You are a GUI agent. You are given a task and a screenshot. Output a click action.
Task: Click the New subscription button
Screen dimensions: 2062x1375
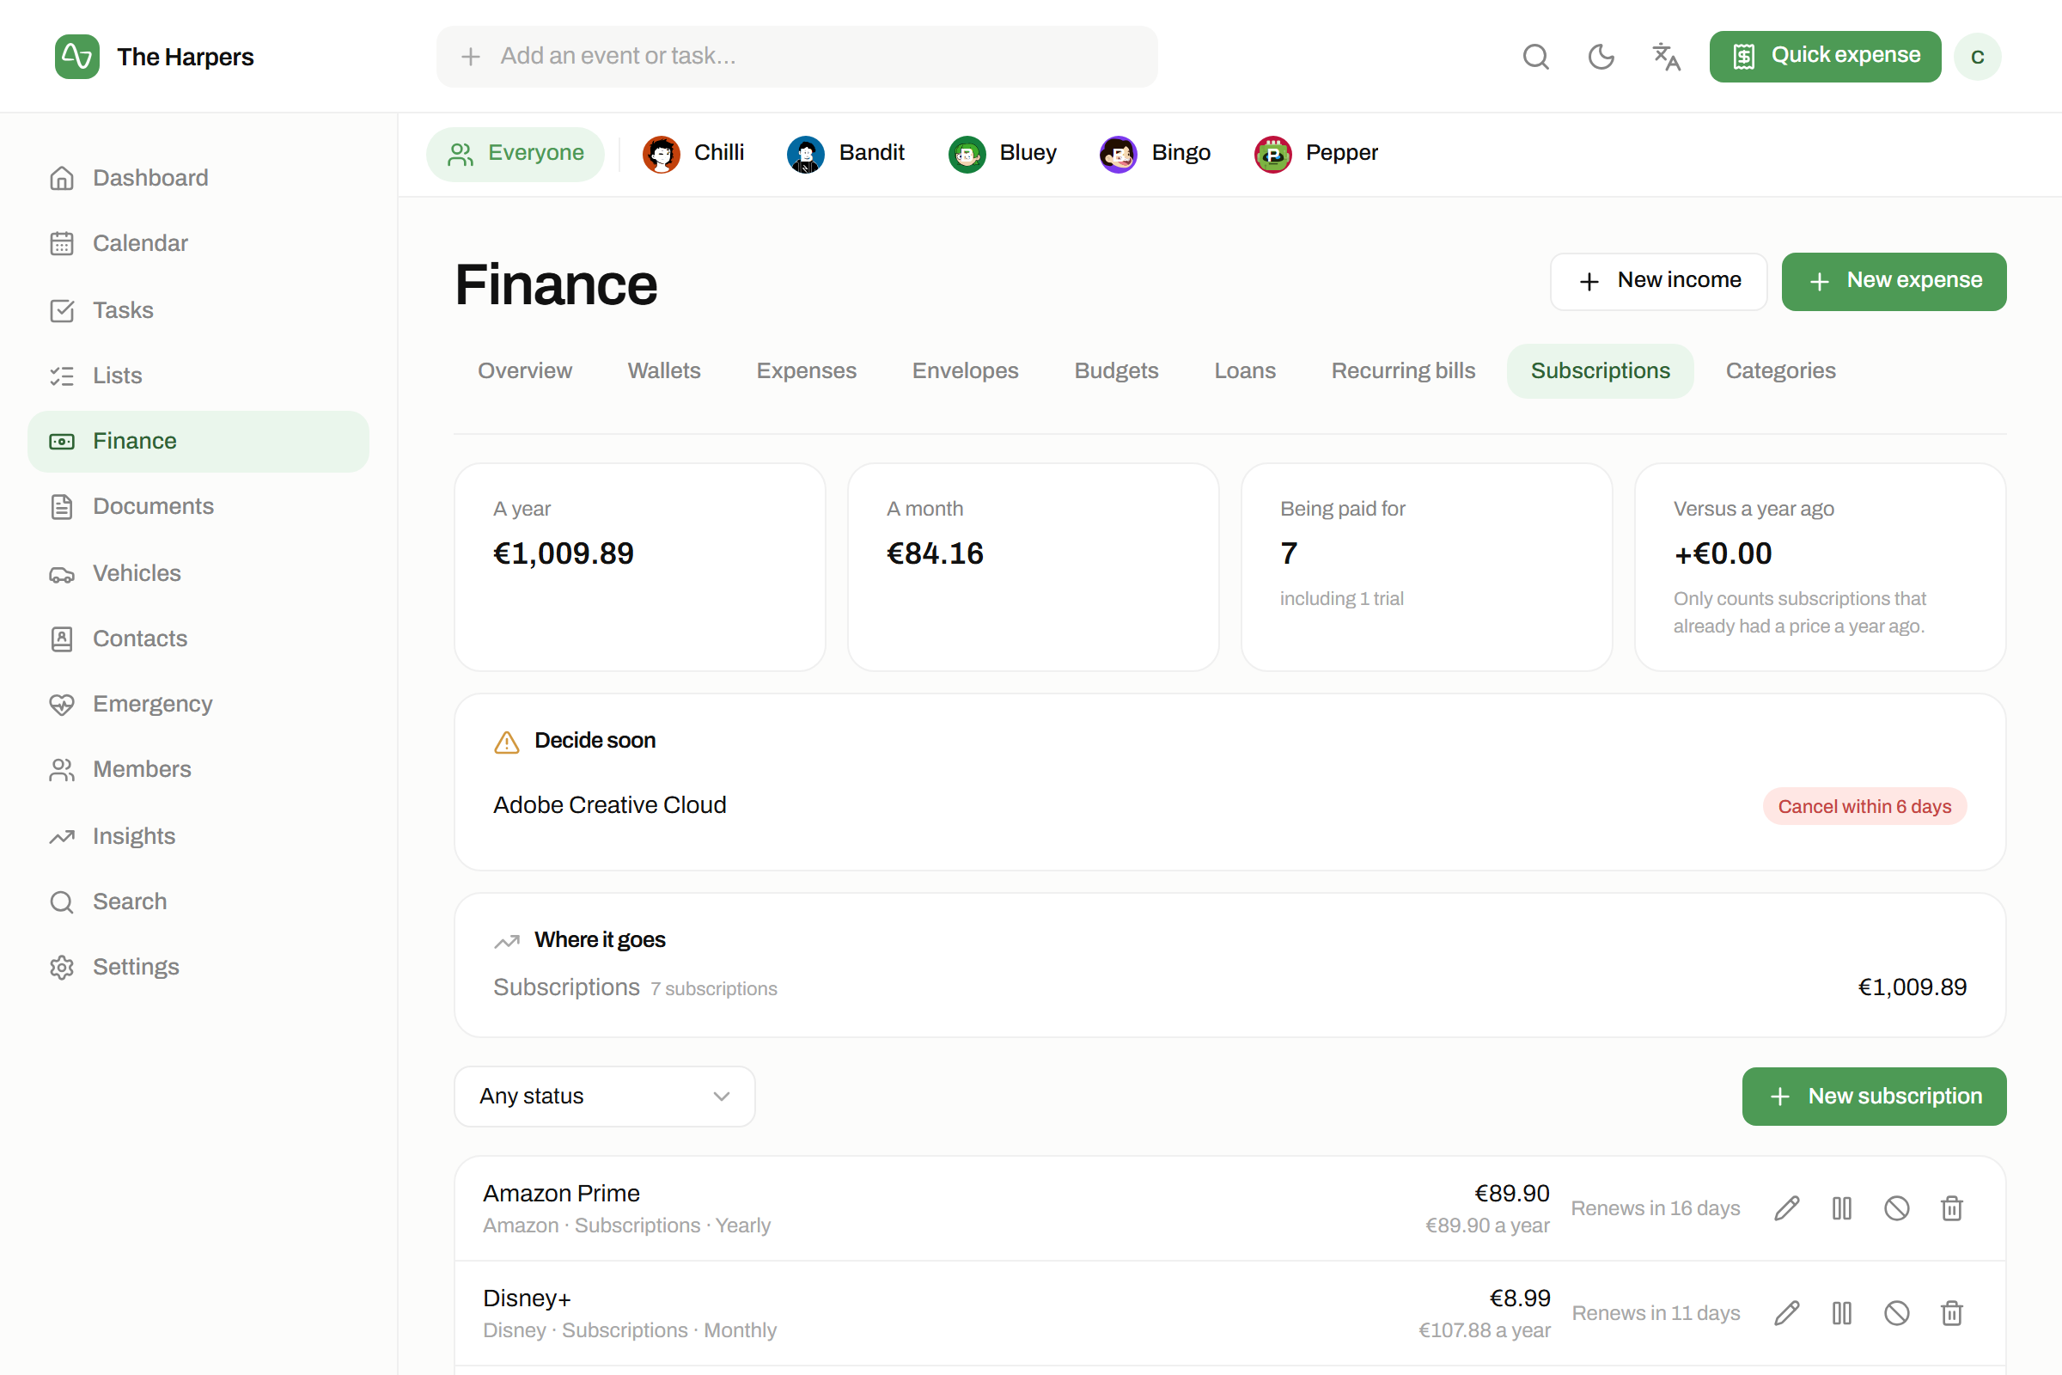point(1874,1097)
